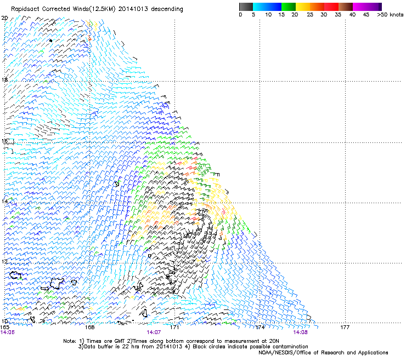Click legend tick label 45
Screen dimensions: 406x356
coord(366,15)
